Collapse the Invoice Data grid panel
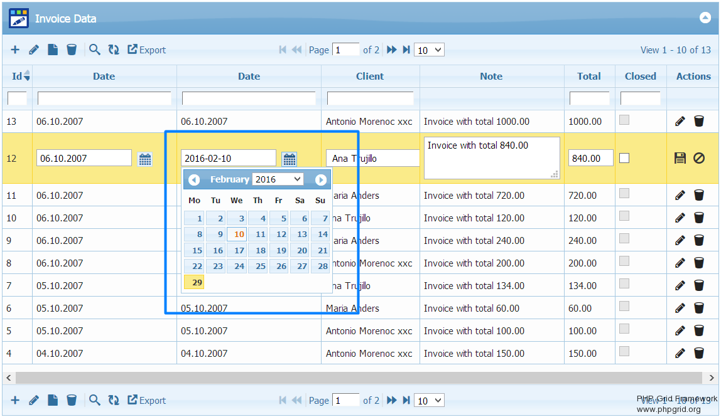721x417 pixels. (705, 18)
